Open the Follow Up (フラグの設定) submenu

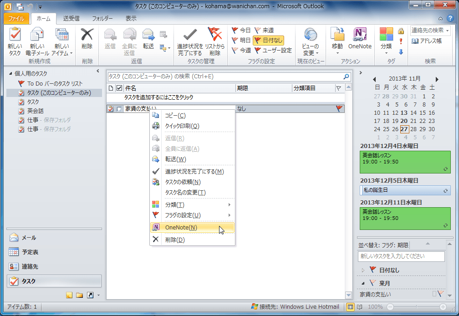click(192, 215)
